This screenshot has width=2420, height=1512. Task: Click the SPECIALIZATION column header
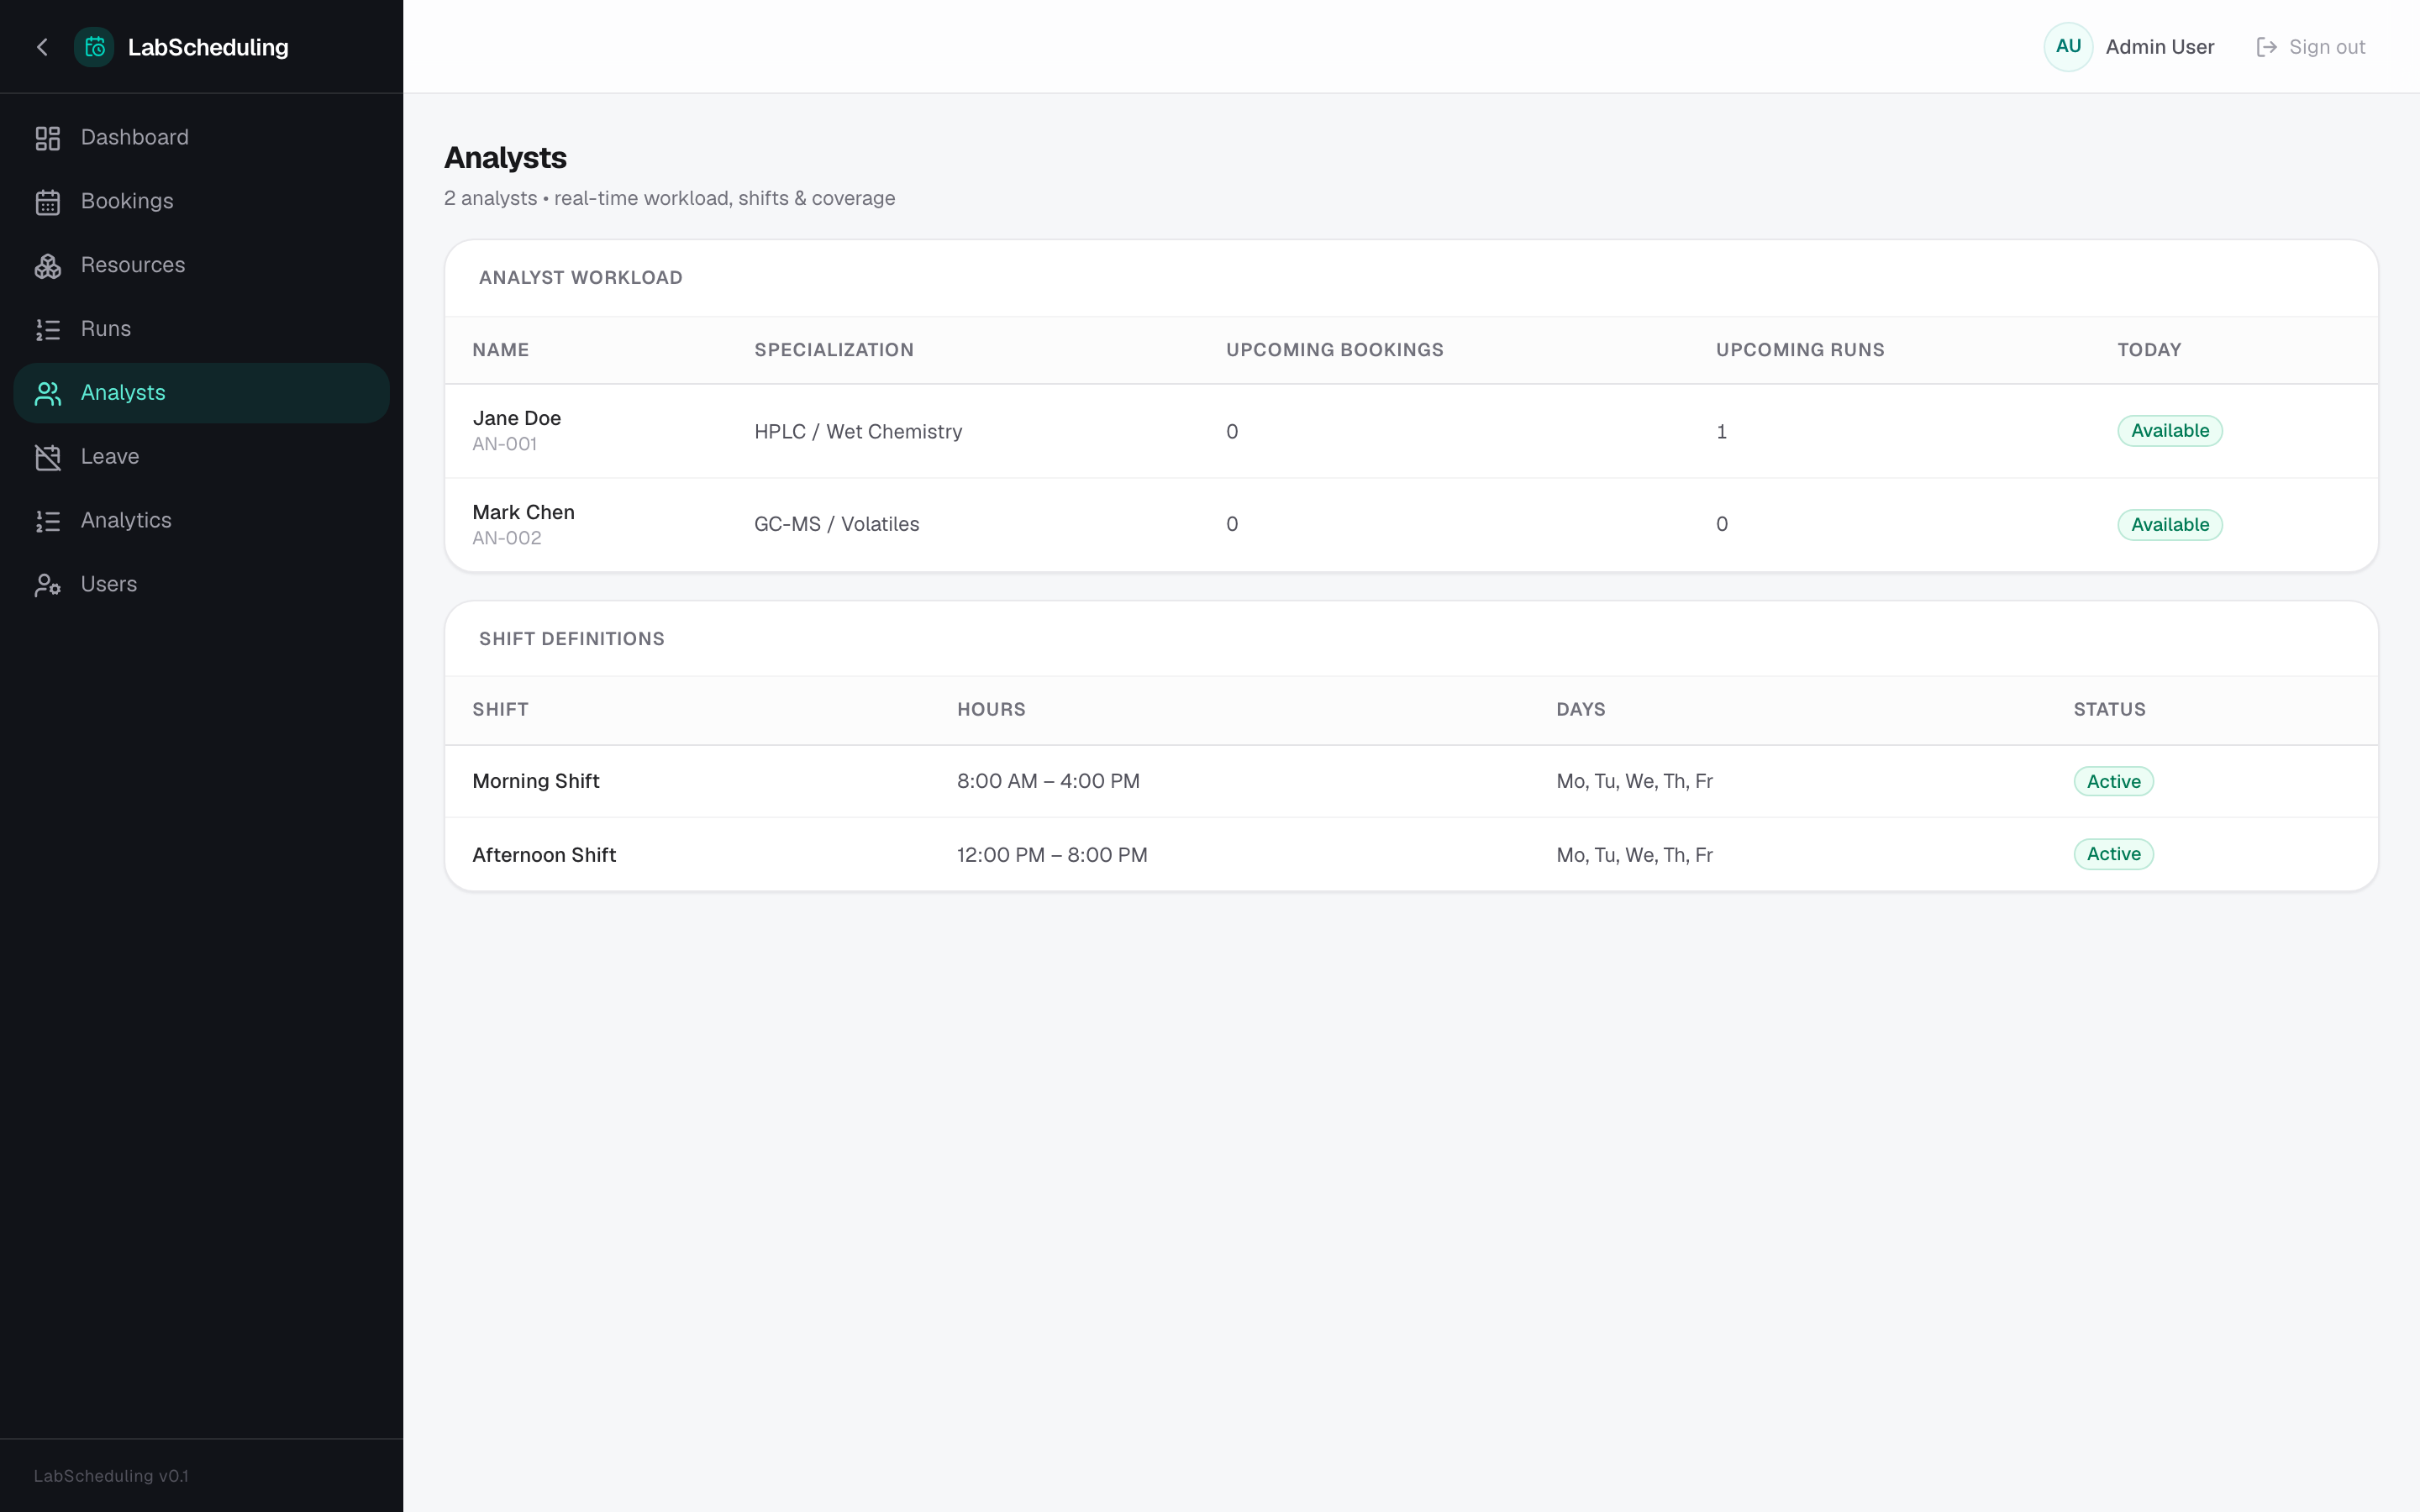click(833, 350)
